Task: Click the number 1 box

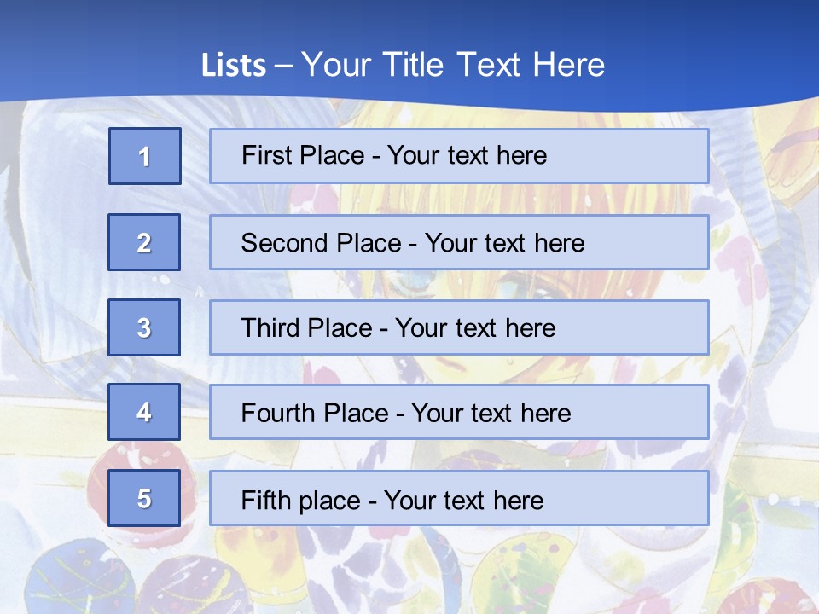Action: 144,156
